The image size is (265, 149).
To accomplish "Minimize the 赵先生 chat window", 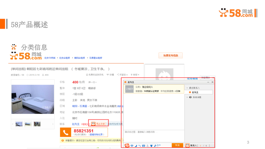I will [x=208, y=82].
